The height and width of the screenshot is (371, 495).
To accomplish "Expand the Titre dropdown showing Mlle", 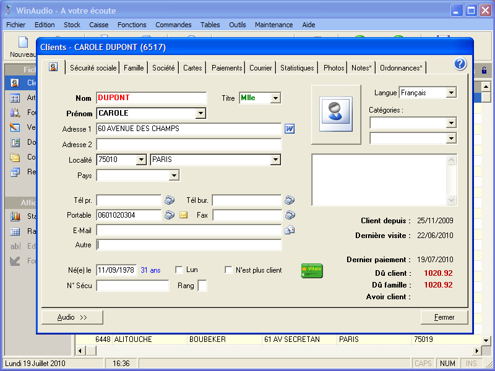I will [x=275, y=98].
